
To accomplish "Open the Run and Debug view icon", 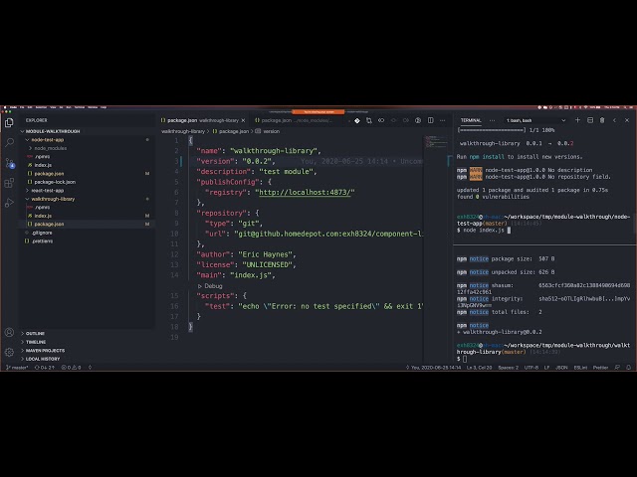I will (9, 203).
